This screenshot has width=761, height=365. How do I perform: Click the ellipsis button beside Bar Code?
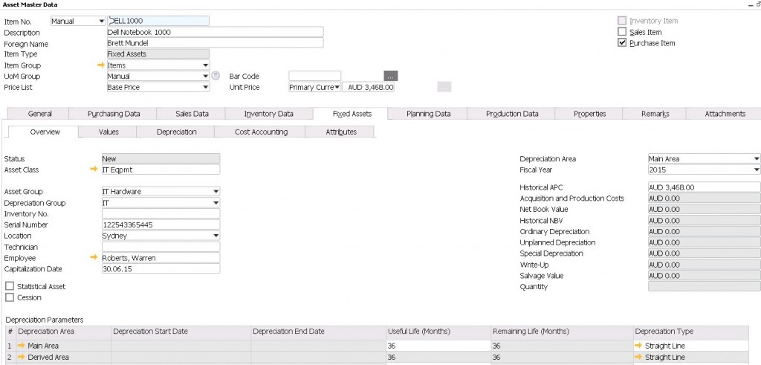391,76
